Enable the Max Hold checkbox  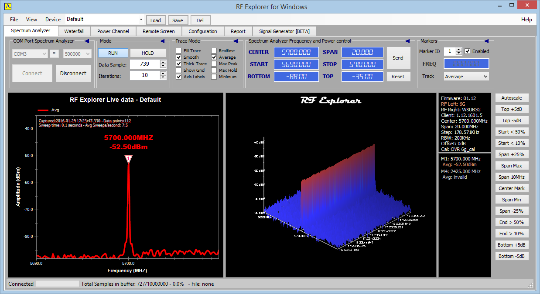tap(214, 70)
